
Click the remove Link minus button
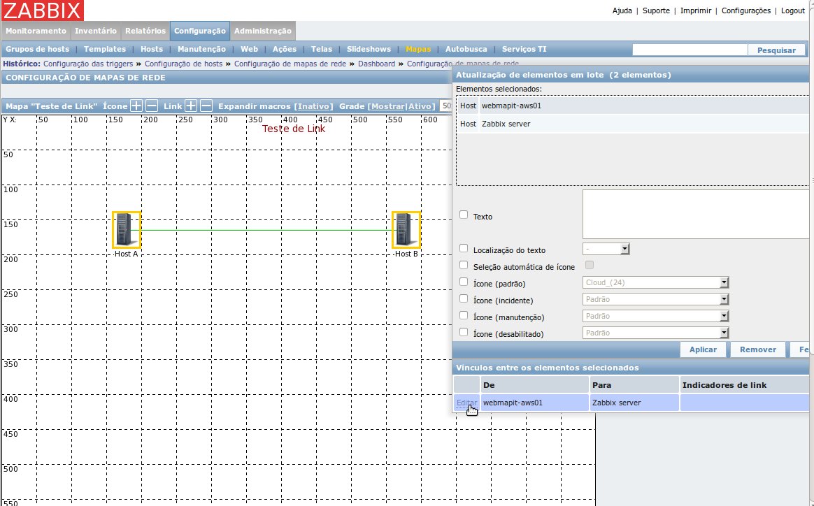(206, 106)
